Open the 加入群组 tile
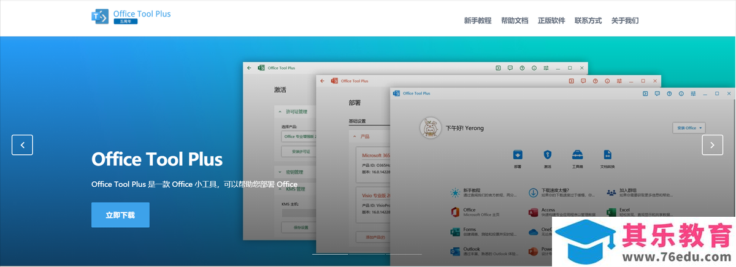This screenshot has height=267, width=736. [639, 193]
